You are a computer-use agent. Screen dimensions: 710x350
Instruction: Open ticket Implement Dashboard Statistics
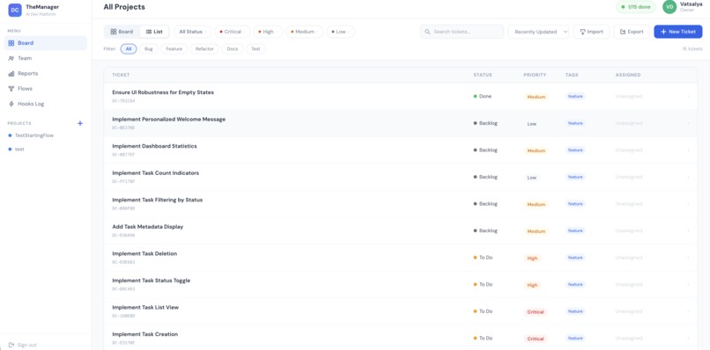154,146
